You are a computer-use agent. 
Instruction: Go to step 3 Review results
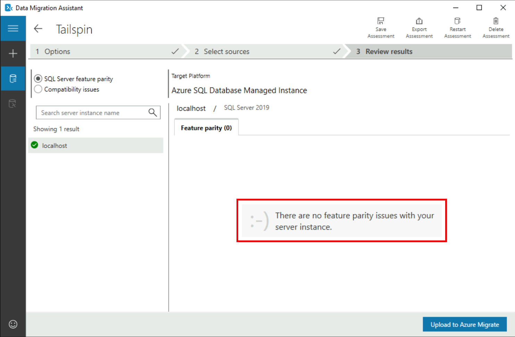click(389, 51)
